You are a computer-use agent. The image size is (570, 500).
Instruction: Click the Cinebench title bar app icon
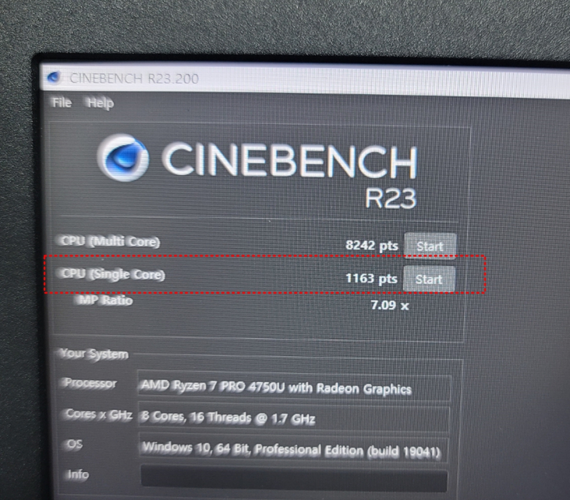point(53,77)
